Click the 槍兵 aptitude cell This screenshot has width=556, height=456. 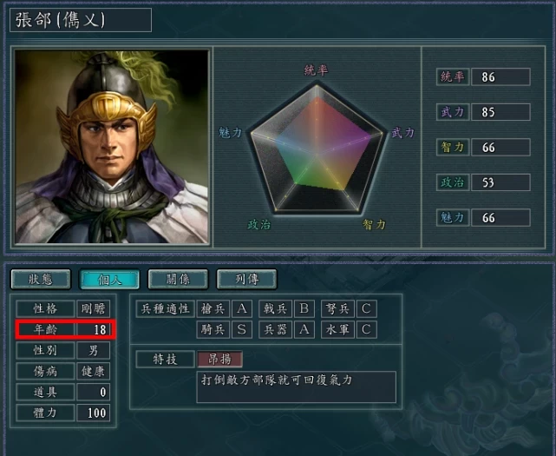coord(213,308)
